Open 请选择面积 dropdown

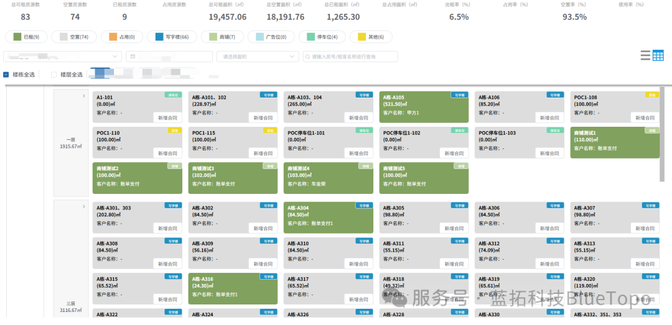pyautogui.click(x=258, y=57)
